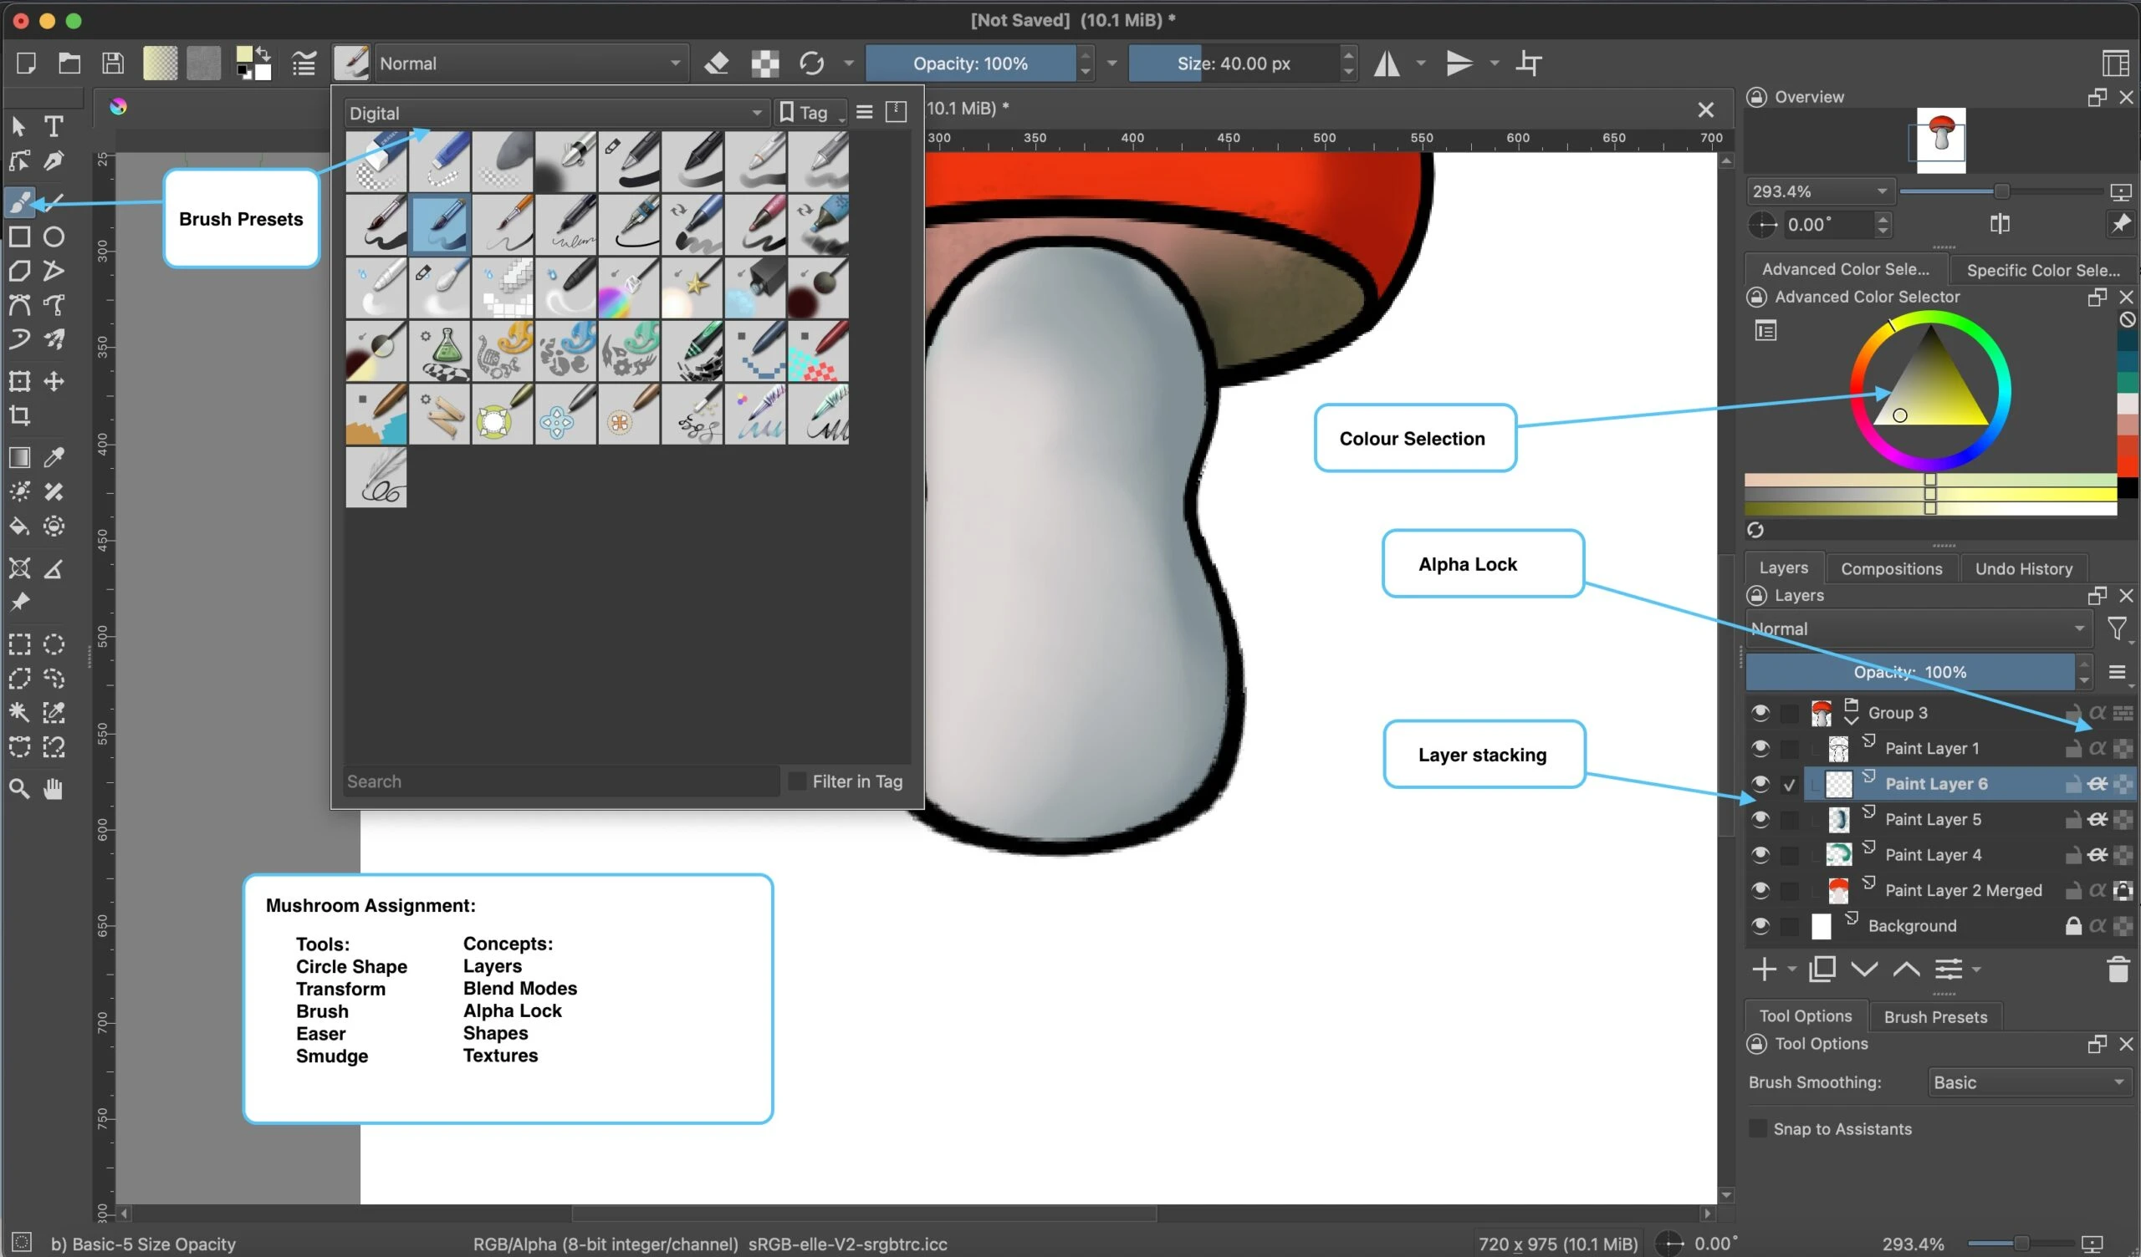Click horizontal mirror tool icon
The width and height of the screenshot is (2141, 1257).
1387,63
